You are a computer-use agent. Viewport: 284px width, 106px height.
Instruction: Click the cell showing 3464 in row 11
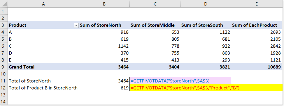[104, 81]
